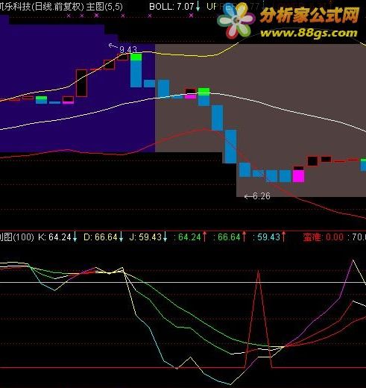
Task: Click the down arrow after K: 64.24
Action: tap(75, 237)
